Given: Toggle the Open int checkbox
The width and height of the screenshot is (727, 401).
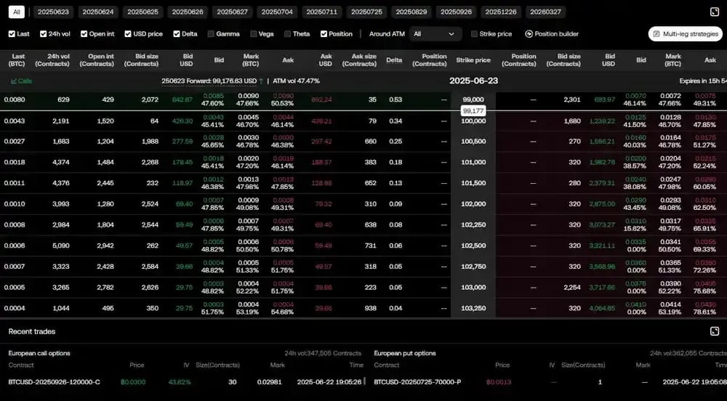Looking at the screenshot, I should (x=84, y=34).
